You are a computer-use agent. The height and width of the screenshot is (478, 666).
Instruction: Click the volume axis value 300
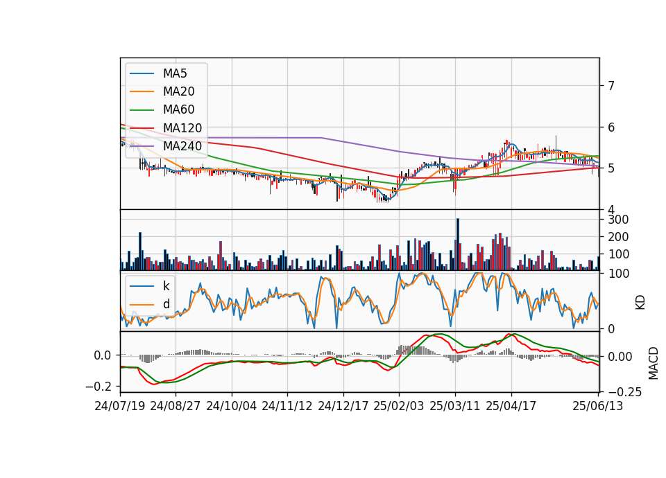(x=618, y=220)
